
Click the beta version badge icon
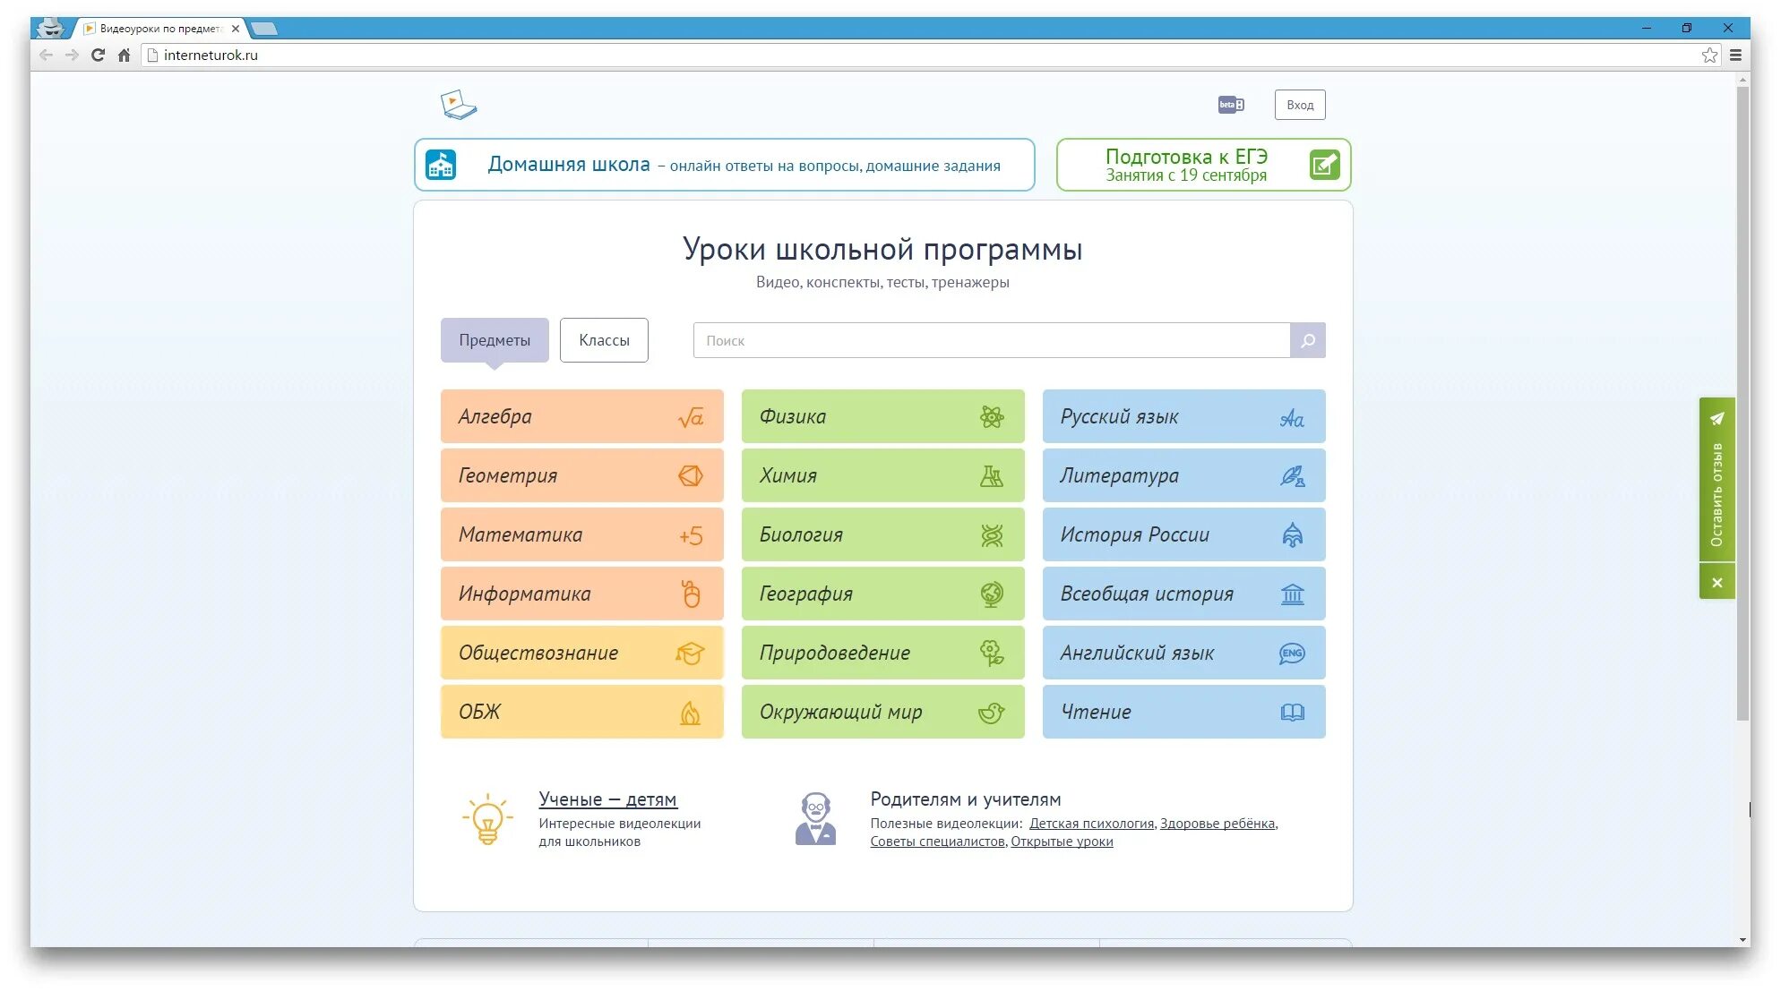click(x=1230, y=105)
